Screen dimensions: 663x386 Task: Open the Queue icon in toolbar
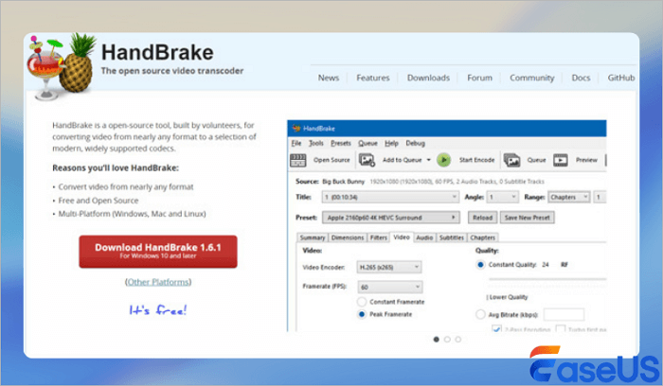click(x=511, y=161)
